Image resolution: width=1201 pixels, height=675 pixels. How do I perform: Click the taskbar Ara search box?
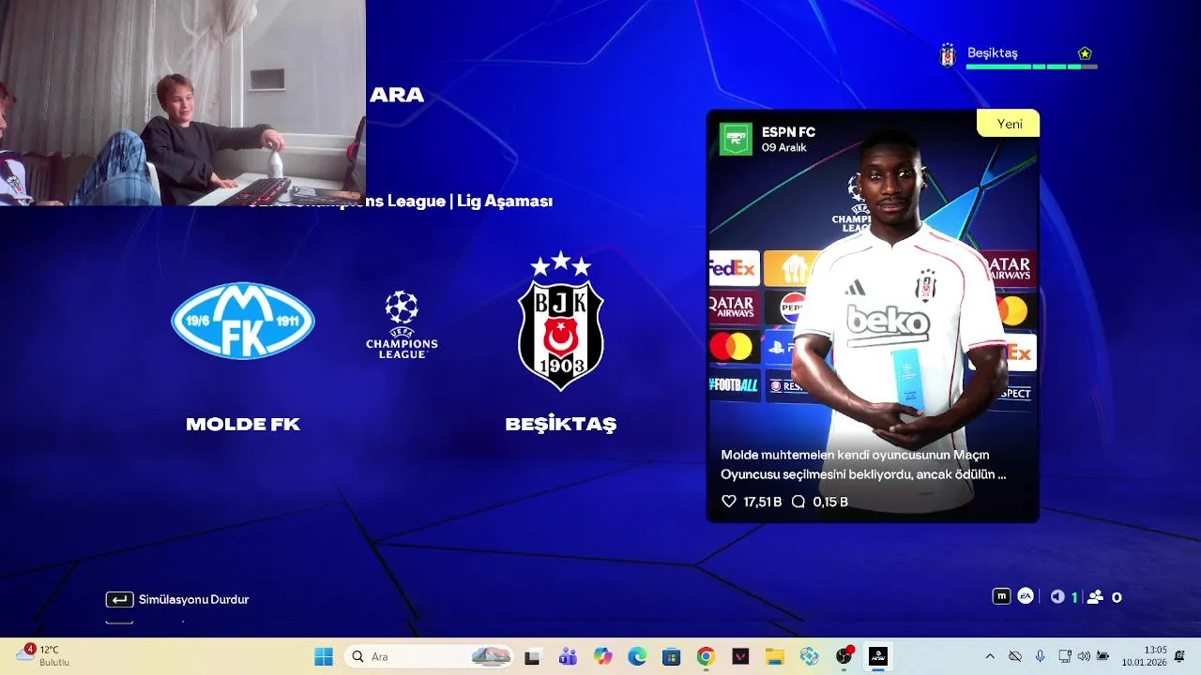coord(430,656)
